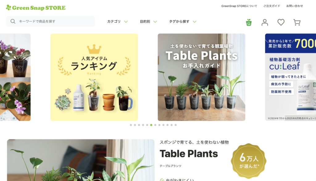Image resolution: width=316 pixels, height=181 pixels.
Task: Expand the カテゴリ dropdown
Action: click(117, 22)
